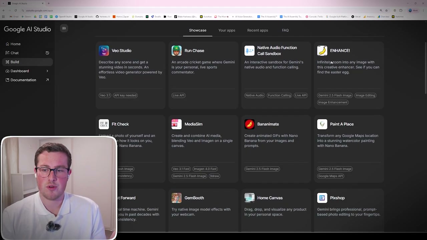
Task: Click the Veo 3.1 tag
Action: click(x=105, y=95)
